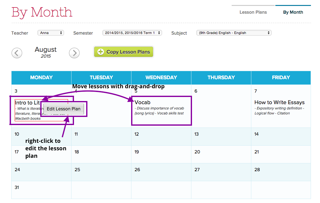Click the Monday column header
The height and width of the screenshot is (203, 320).
coord(41,78)
